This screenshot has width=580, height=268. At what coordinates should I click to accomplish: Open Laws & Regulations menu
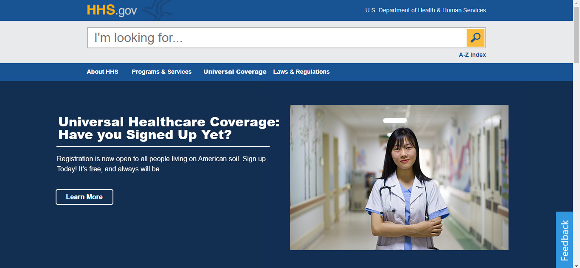(301, 72)
